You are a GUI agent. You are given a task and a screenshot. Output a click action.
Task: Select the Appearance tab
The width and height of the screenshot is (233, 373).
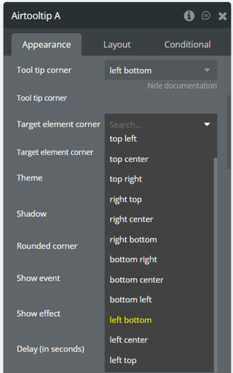[47, 45]
